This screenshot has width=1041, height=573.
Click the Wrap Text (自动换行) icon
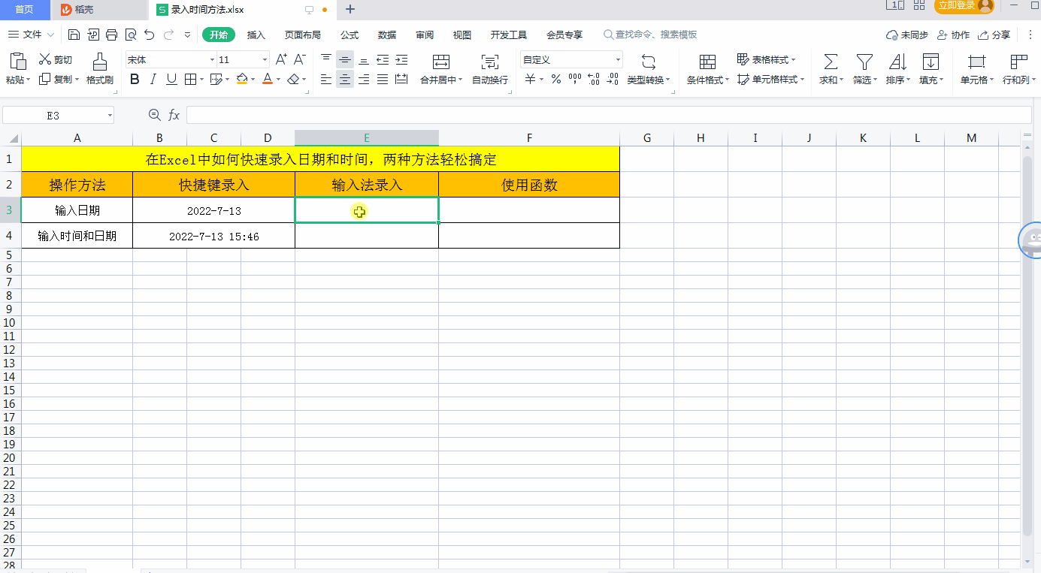(490, 62)
